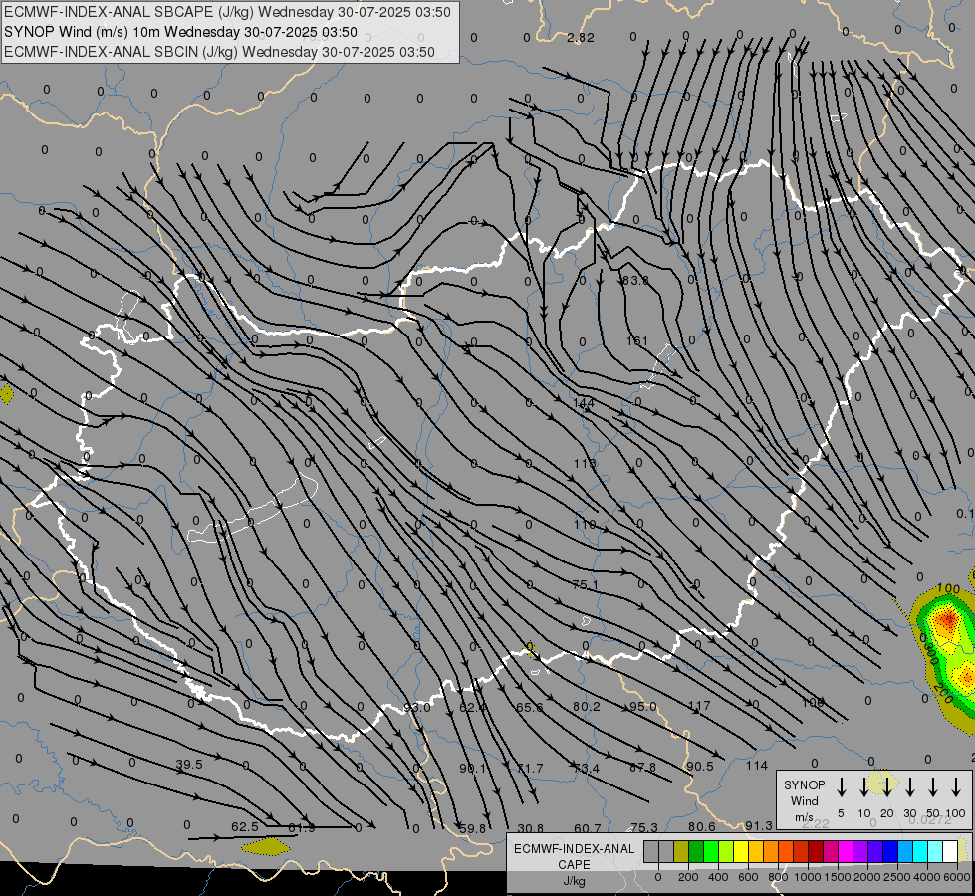975x896 pixels.
Task: Click the map value 87.8
Action: (642, 768)
